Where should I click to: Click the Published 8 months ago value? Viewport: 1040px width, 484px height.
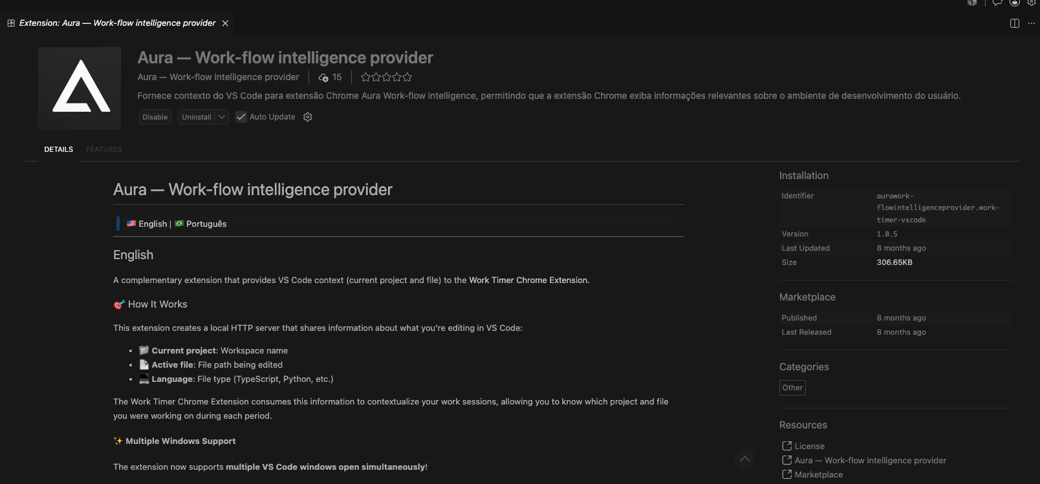(x=901, y=318)
